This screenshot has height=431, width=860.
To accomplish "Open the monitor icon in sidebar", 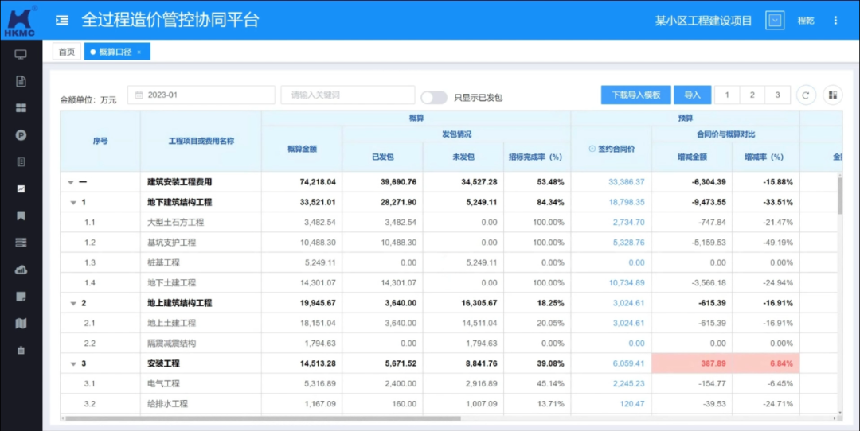I will click(21, 54).
